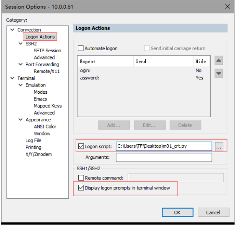
Task: Move selected logon entry up with arrow
Action: pyautogui.click(x=219, y=60)
